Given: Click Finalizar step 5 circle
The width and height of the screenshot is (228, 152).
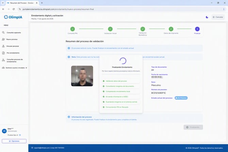Looking at the screenshot, I should [x=197, y=29].
